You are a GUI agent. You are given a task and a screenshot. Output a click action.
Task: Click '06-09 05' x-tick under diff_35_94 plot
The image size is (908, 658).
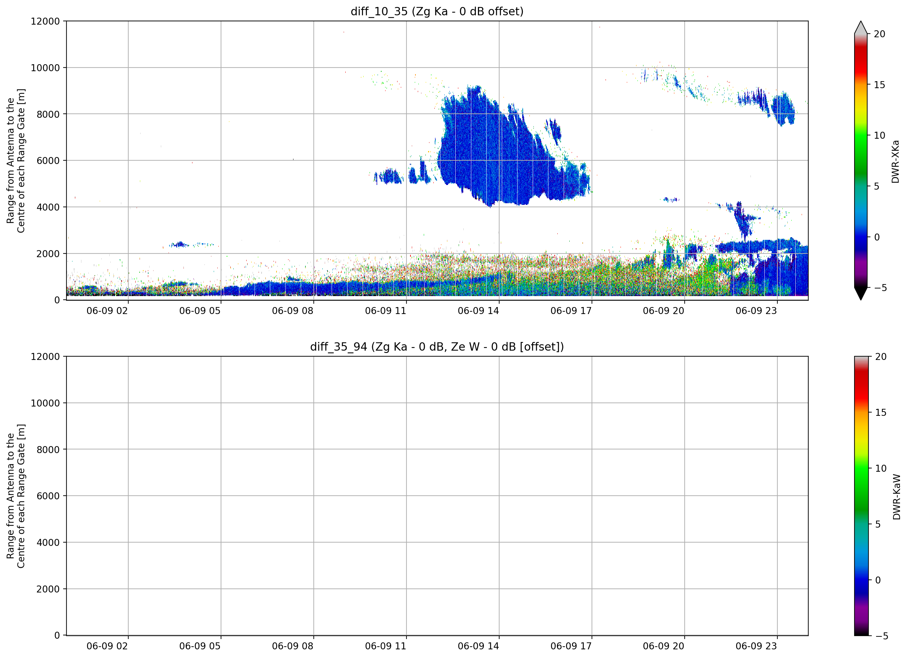200,646
